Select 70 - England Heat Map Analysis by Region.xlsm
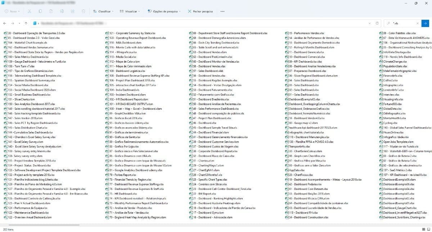 135,217
